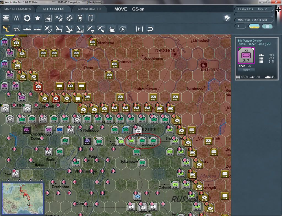
Task: Select the build fortification F11 icon
Action: pyautogui.click(x=112, y=29)
